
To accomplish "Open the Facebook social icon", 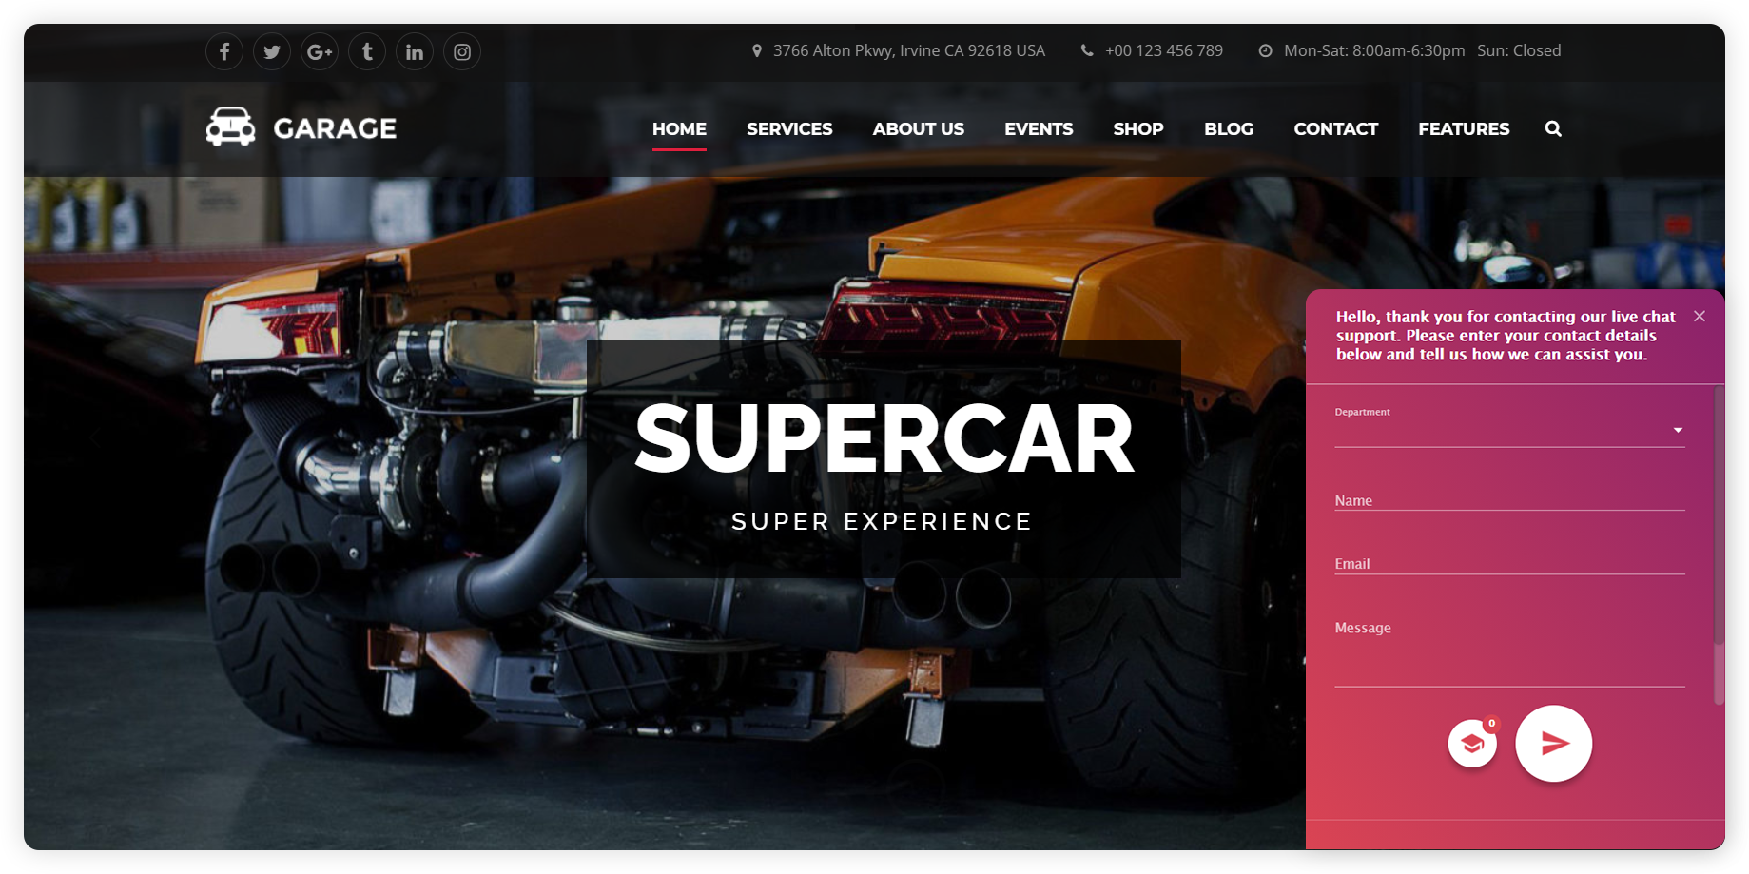I will [224, 51].
